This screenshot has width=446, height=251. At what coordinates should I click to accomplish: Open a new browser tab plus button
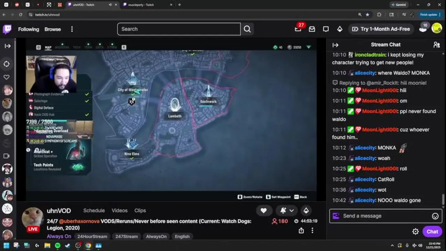179,5
